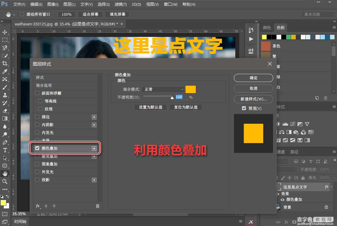Uncheck the Color Overlay checkbox
337x226 pixels.
(x=37, y=148)
